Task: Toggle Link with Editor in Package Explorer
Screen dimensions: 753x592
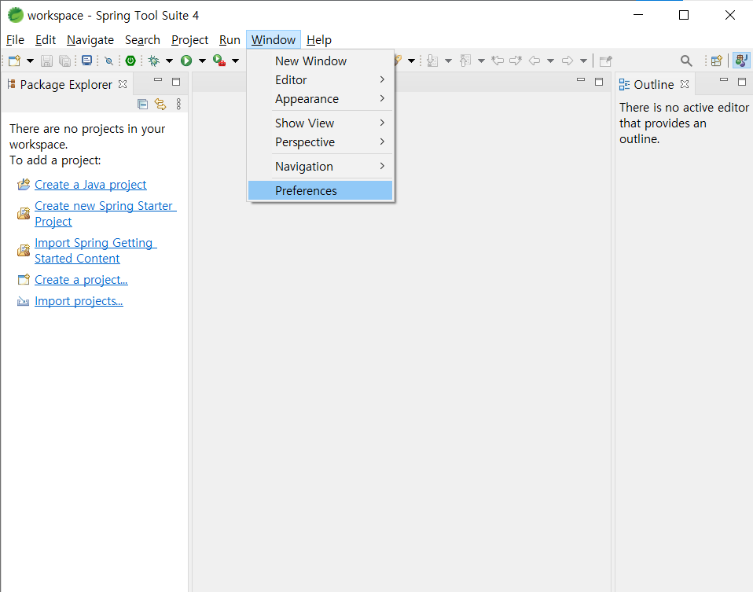Action: point(160,105)
